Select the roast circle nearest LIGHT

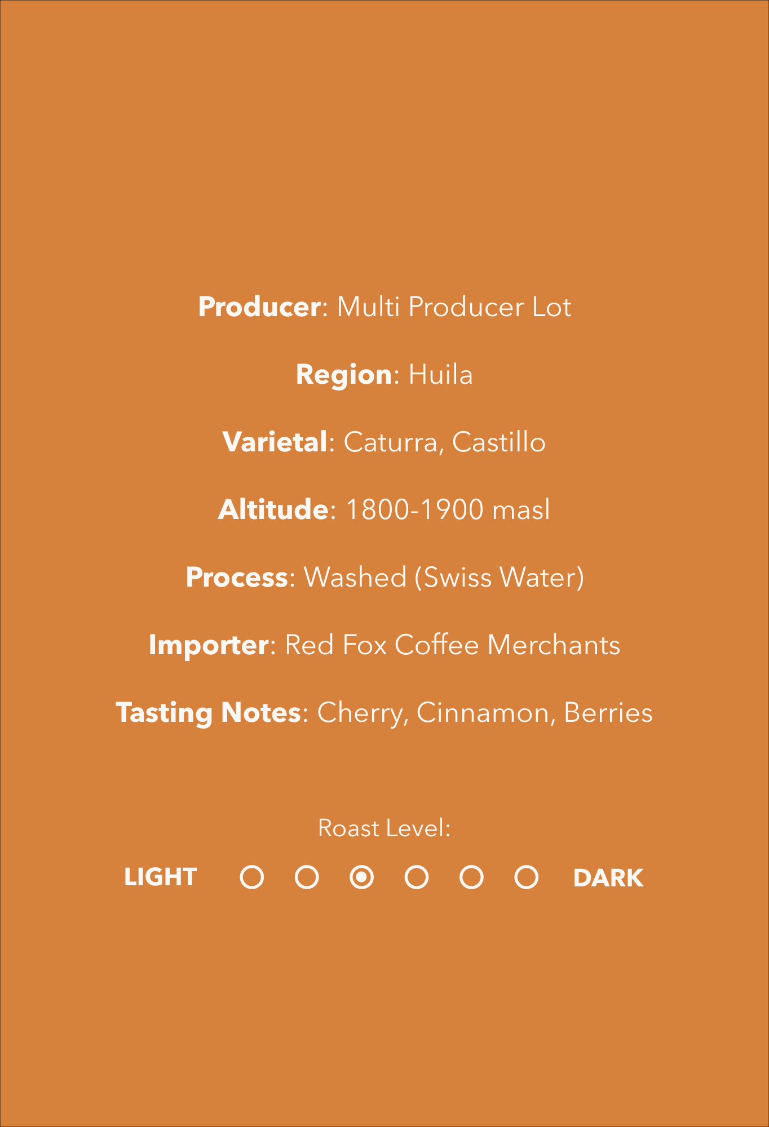pos(251,877)
